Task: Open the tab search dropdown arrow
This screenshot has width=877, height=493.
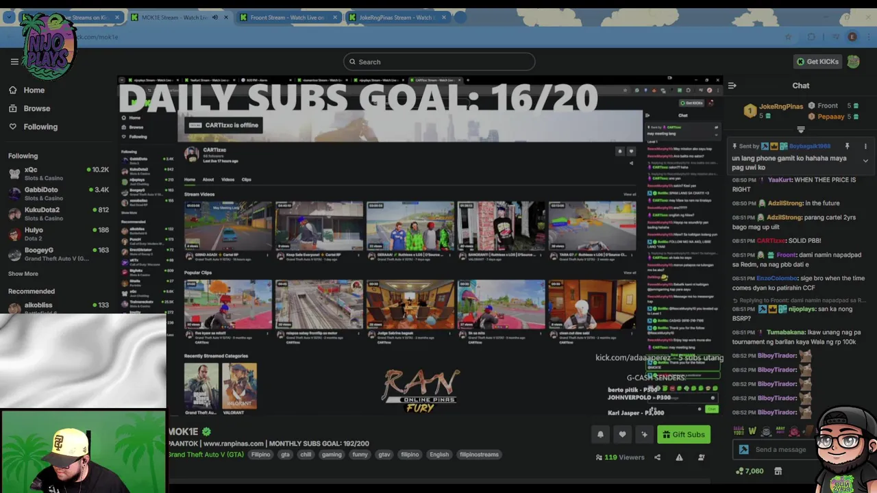Action: [x=8, y=18]
